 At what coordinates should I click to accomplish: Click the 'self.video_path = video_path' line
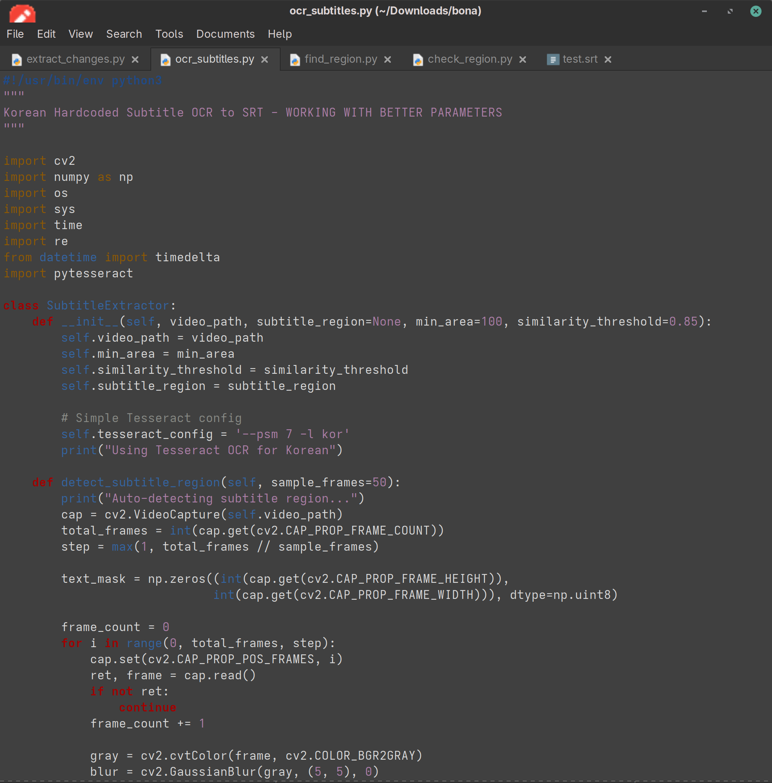click(x=162, y=338)
